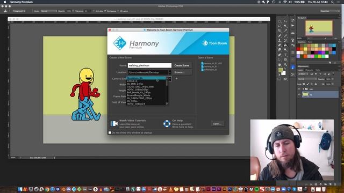Select the Zoom tool in Photoshop toolbox
This screenshot has width=344, height=193.
click(285, 64)
